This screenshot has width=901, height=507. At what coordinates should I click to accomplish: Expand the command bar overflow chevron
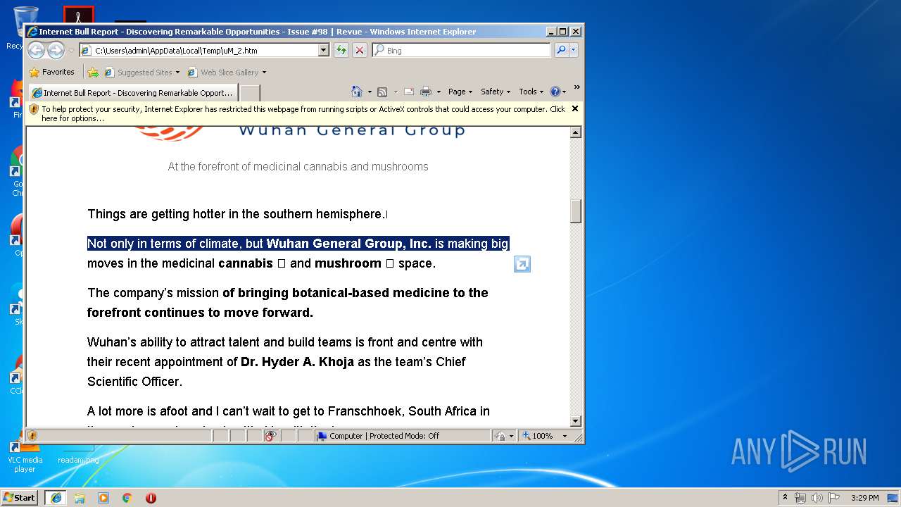coord(576,88)
